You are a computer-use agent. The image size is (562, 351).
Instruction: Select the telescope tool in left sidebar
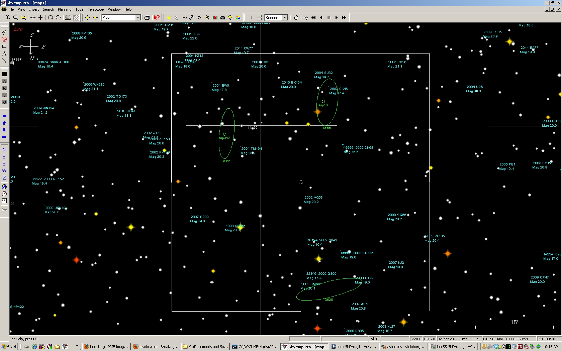(x=4, y=32)
